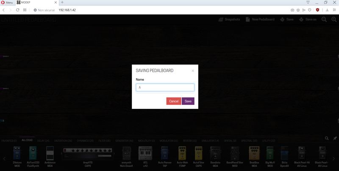This screenshot has height=171, width=339.
Task: Click the purple Save button in dialog
Action: pos(188,101)
